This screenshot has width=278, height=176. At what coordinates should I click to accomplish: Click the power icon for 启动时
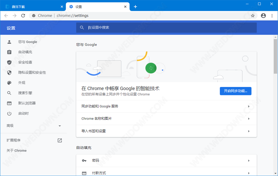[x=9, y=114]
